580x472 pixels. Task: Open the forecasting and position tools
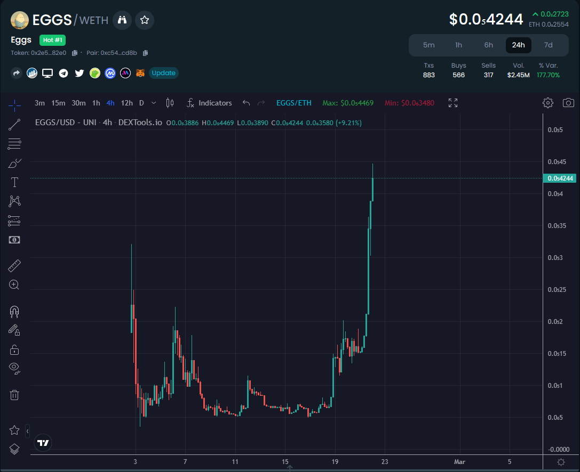pyautogui.click(x=14, y=221)
